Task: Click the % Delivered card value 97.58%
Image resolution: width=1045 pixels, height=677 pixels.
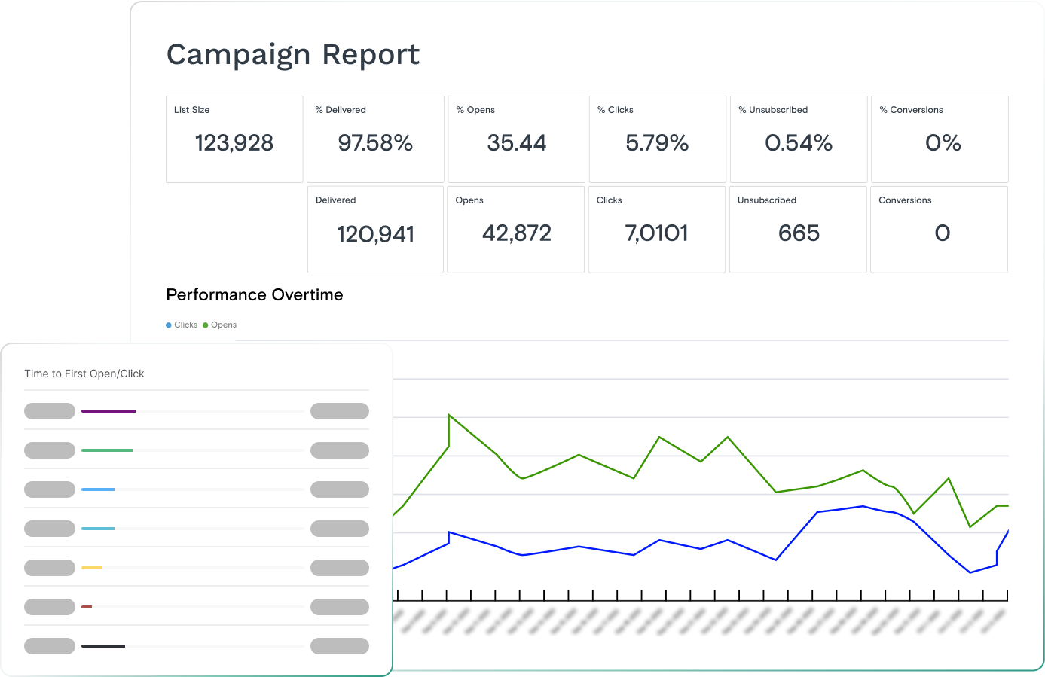Action: (375, 143)
